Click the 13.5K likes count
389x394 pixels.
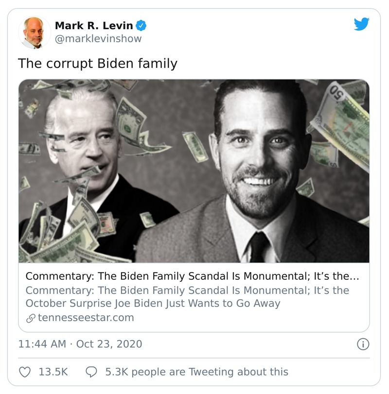[53, 372]
